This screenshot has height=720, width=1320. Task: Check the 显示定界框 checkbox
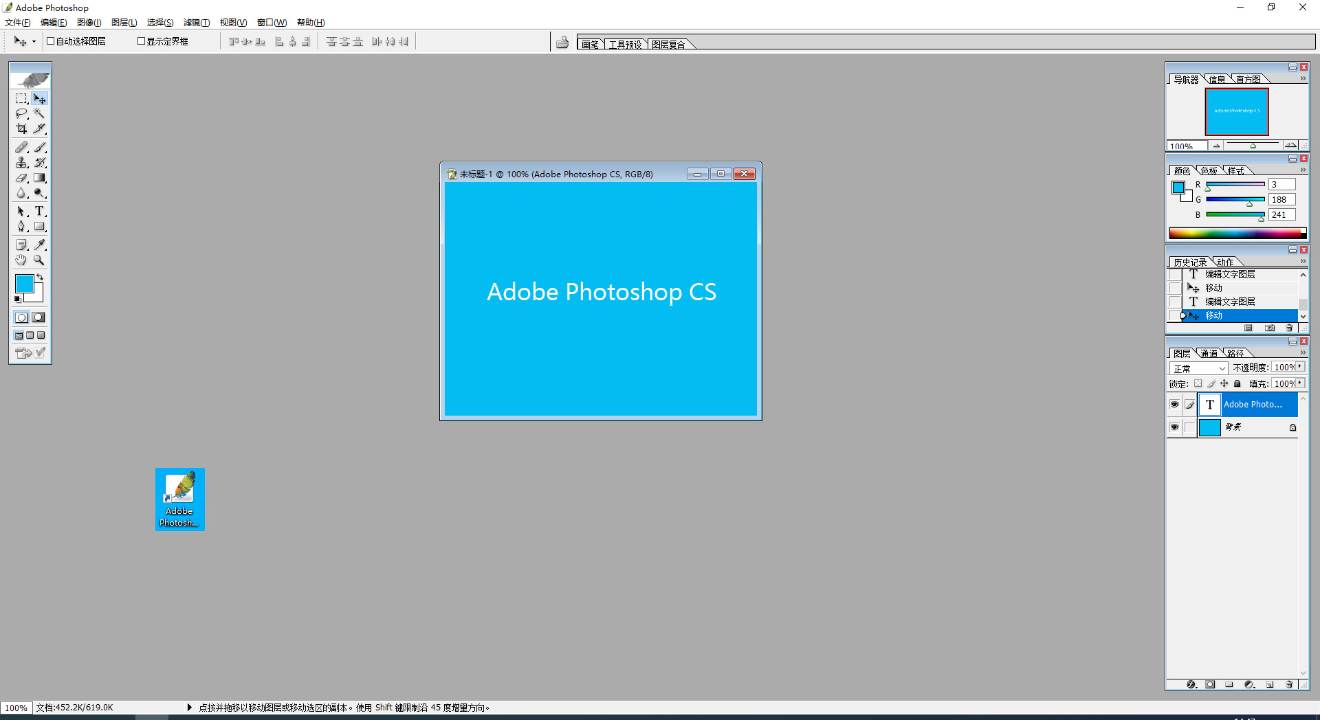click(141, 41)
